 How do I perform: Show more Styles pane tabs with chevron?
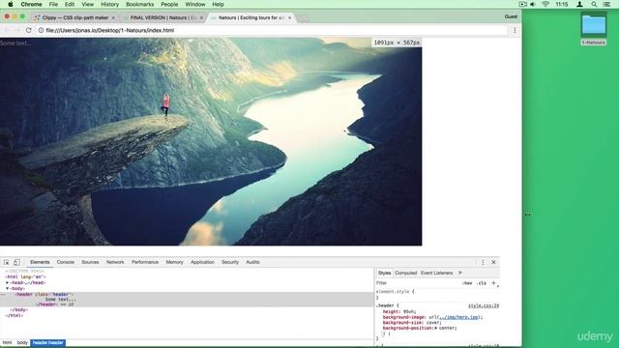[x=460, y=273]
